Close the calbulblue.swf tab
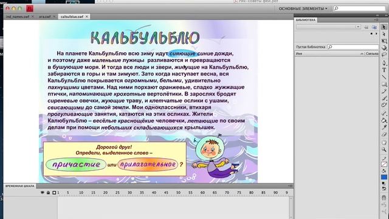The width and height of the screenshot is (389, 219). click(87, 16)
